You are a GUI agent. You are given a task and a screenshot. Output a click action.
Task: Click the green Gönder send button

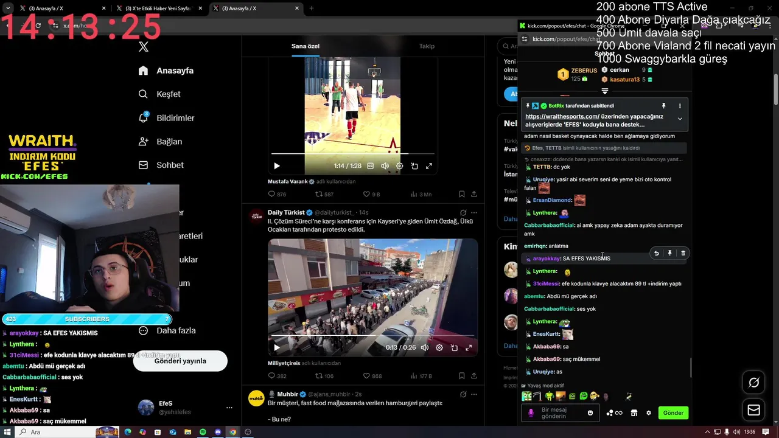coord(673,413)
